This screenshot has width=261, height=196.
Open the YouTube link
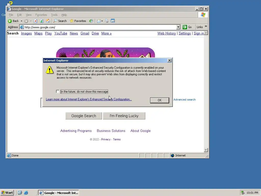coord(61,33)
